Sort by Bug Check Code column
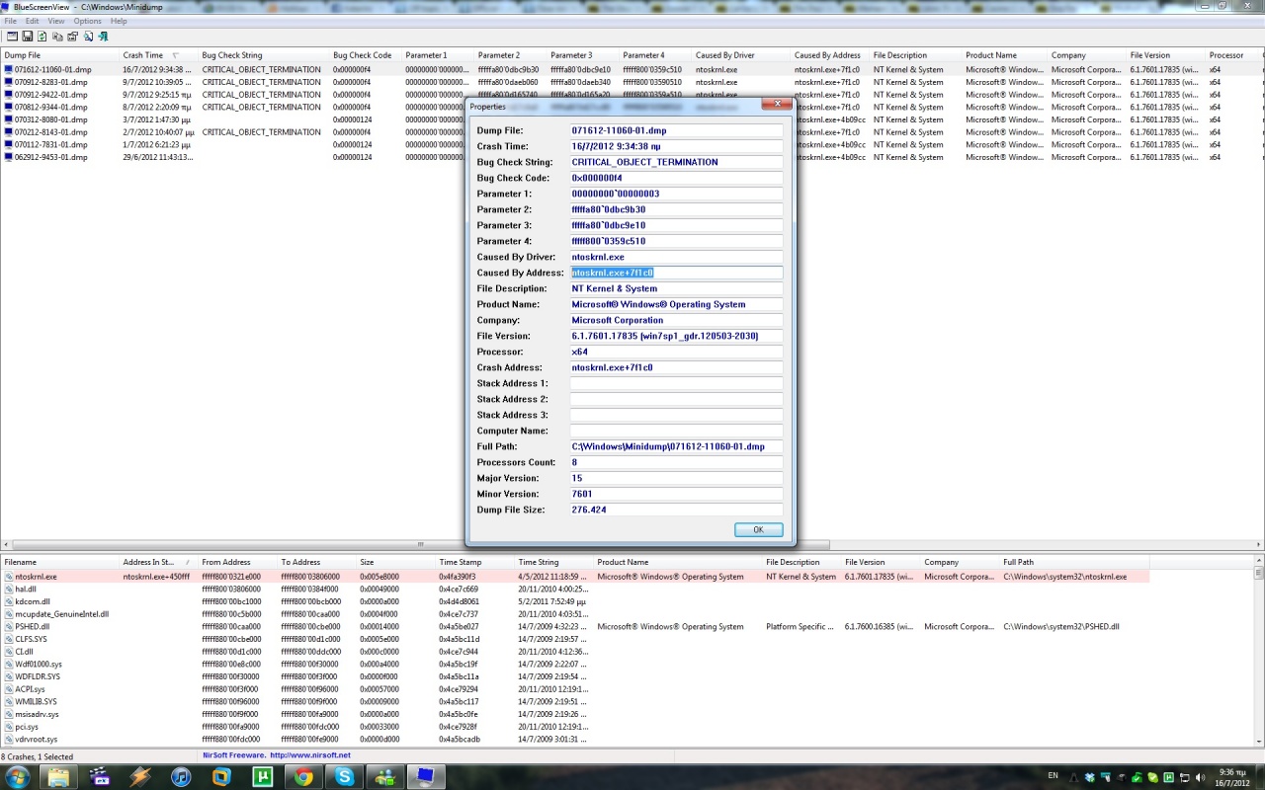Screen dimensions: 1265x790 (365, 55)
